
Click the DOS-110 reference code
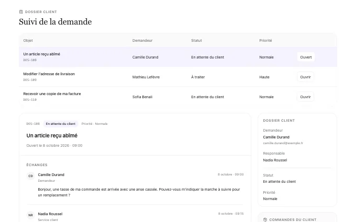pos(30,99)
